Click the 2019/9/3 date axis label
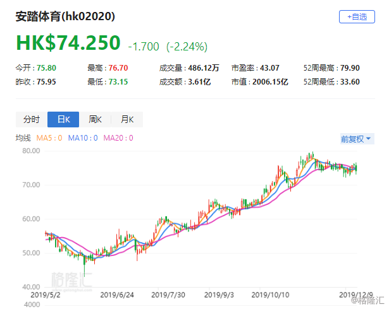Viewport: 389px width, 309px height. coord(219,295)
